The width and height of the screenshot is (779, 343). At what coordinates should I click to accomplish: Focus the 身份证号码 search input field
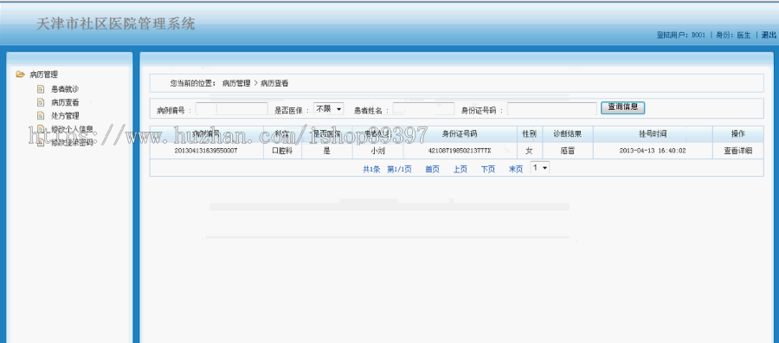551,109
